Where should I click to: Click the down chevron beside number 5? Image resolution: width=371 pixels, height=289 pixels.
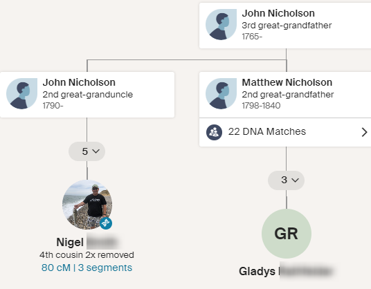click(x=96, y=151)
